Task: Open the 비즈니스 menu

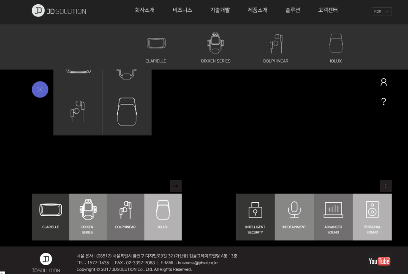Action: [182, 10]
